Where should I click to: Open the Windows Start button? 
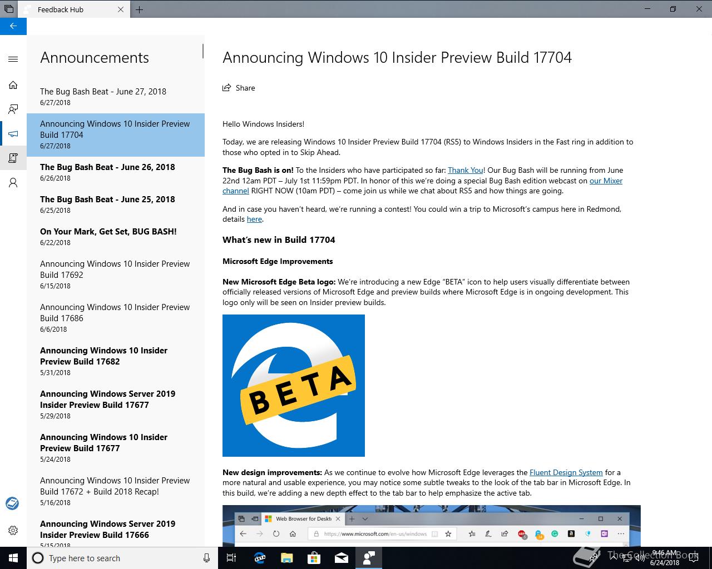(13, 558)
